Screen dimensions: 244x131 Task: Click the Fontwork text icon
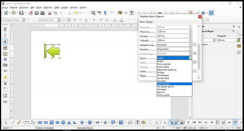tap(143, 123)
